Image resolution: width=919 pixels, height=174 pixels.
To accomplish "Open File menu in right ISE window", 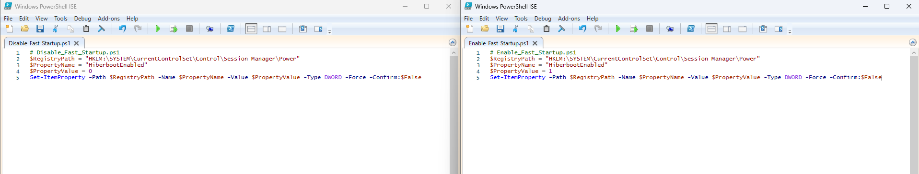I will pos(468,19).
